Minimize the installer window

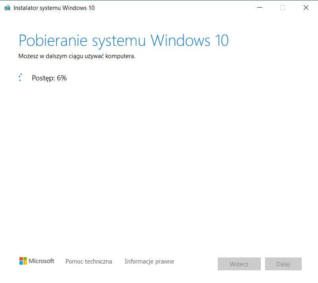(x=260, y=7)
